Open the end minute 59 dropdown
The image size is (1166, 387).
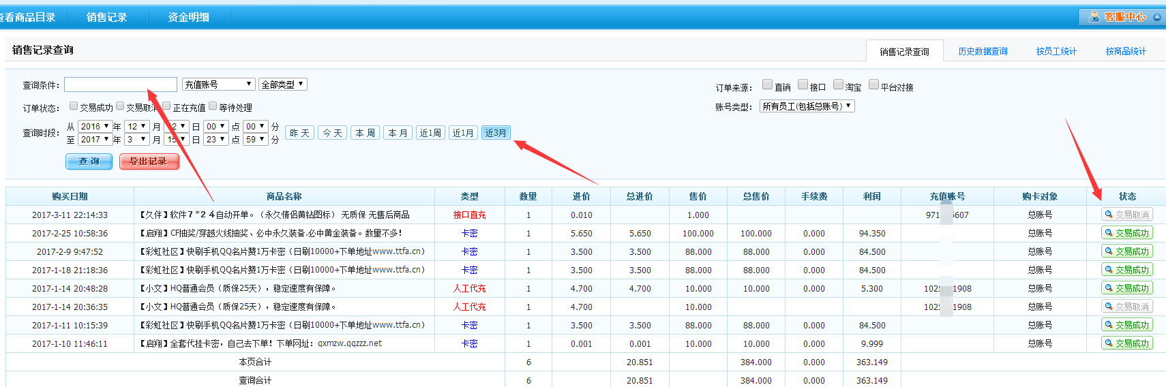pyautogui.click(x=256, y=140)
